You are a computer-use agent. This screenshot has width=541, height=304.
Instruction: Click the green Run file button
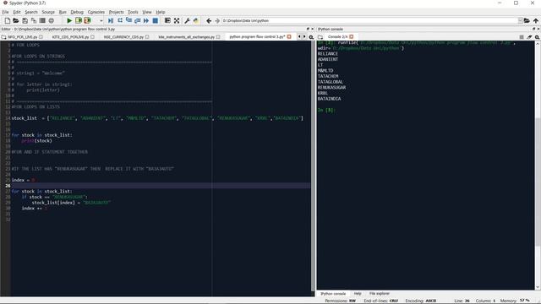(69, 20)
